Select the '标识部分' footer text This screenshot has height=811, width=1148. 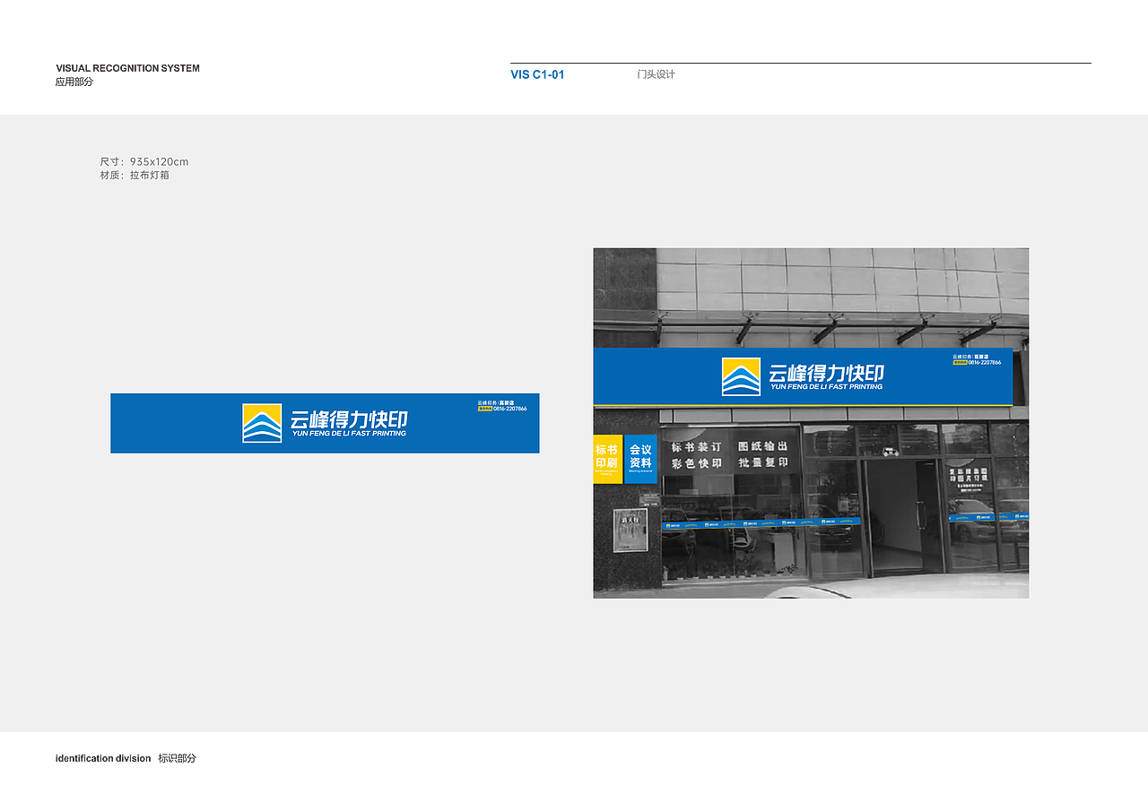point(177,758)
